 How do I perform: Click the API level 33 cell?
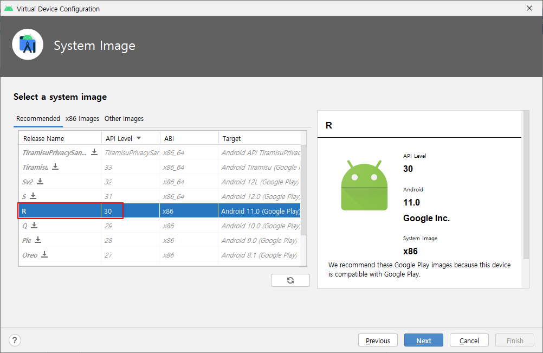pyautogui.click(x=131, y=167)
